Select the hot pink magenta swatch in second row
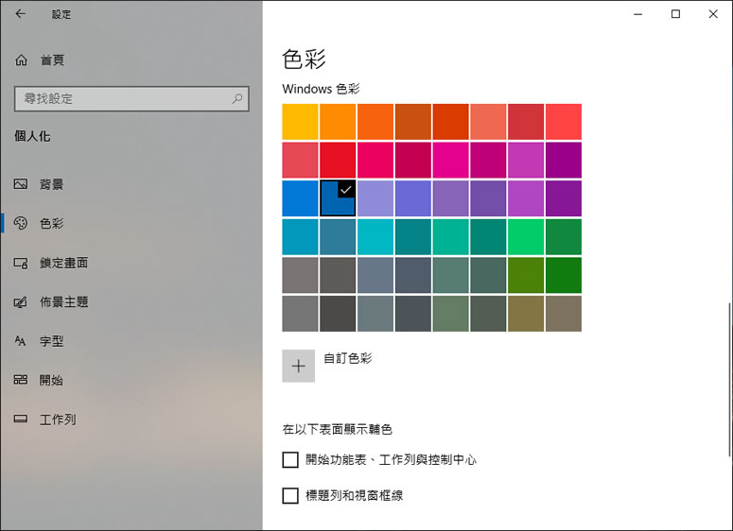This screenshot has height=531, width=733. click(450, 161)
